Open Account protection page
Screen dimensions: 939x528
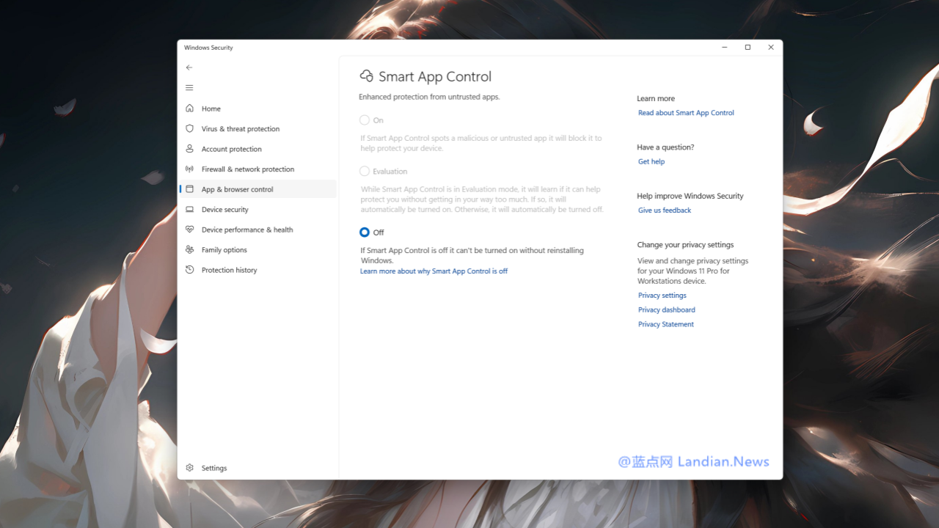(258, 149)
